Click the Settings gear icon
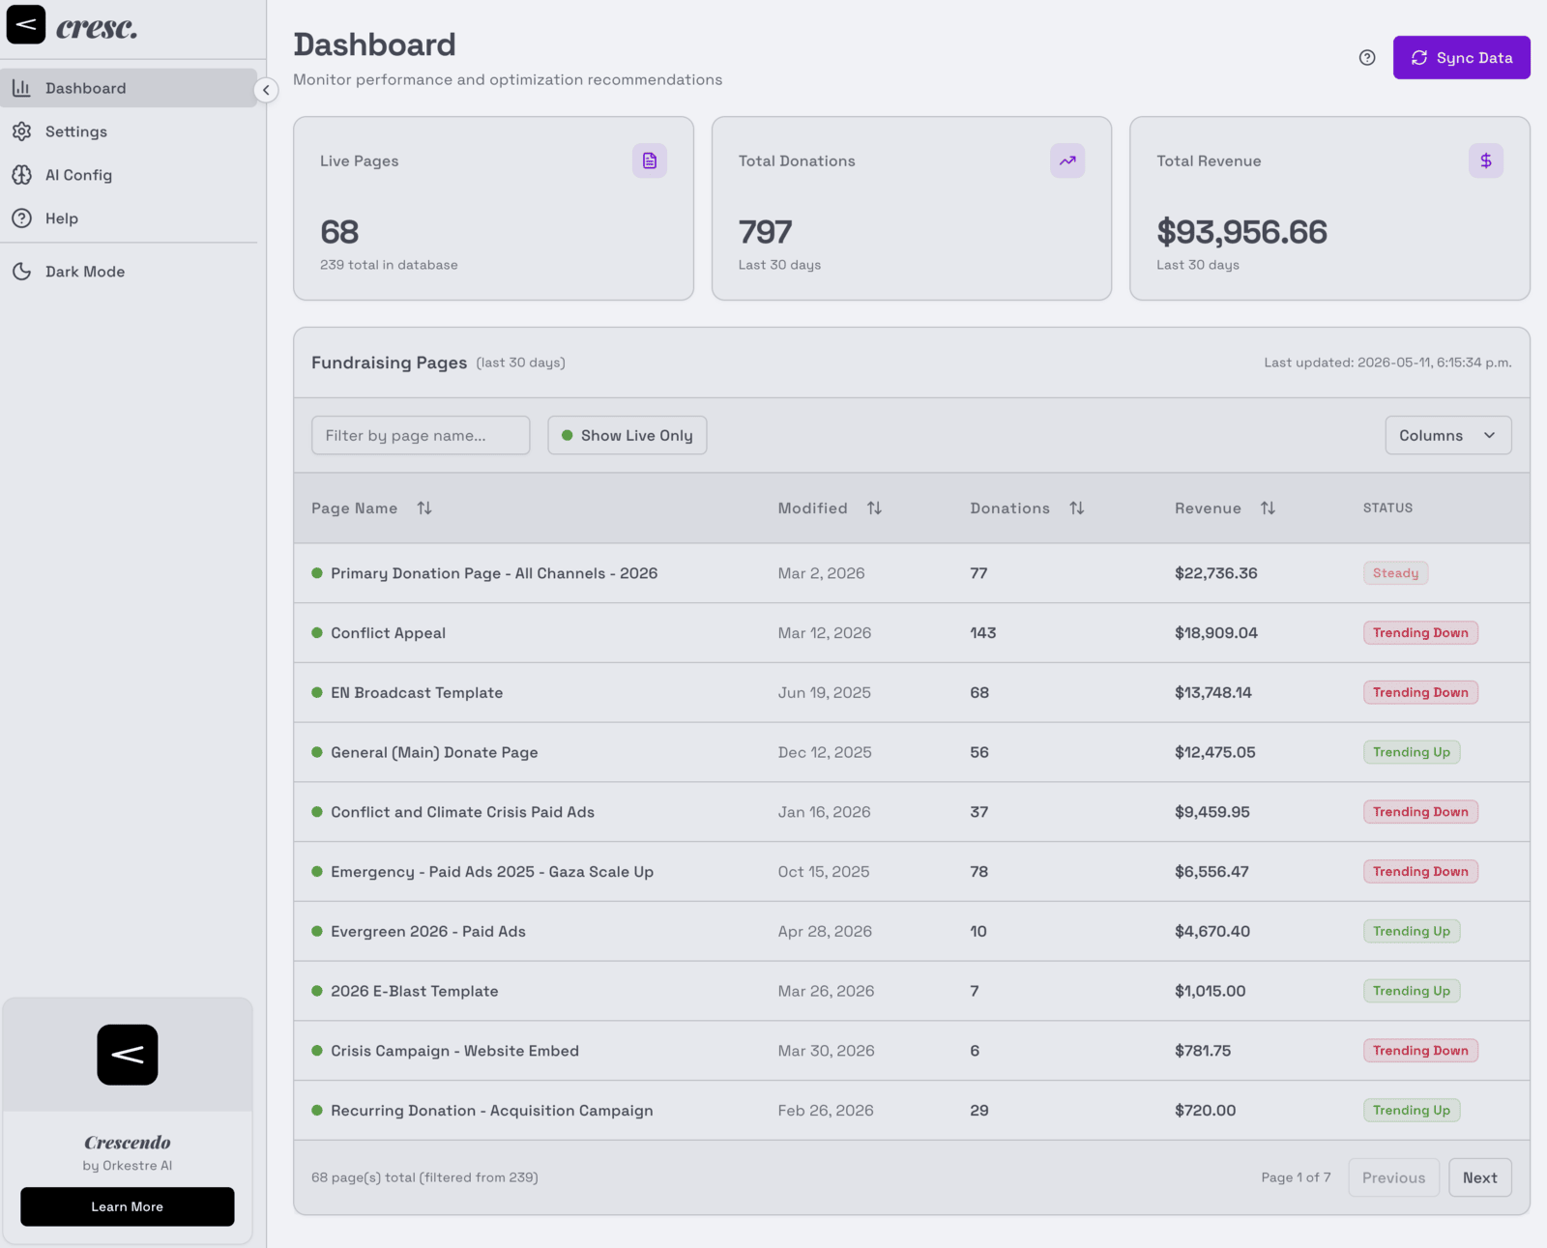 21,131
